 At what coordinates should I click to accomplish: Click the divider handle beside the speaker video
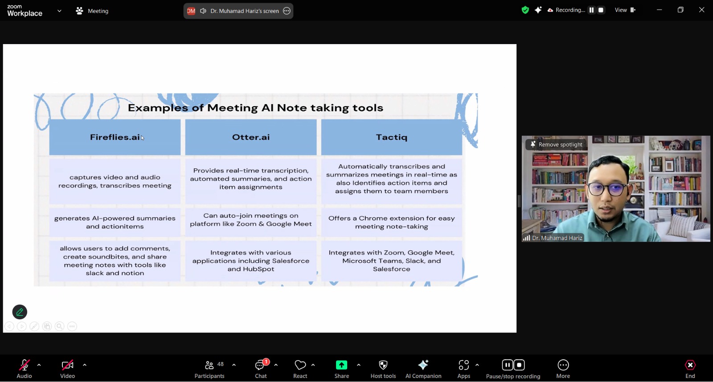coord(519,201)
